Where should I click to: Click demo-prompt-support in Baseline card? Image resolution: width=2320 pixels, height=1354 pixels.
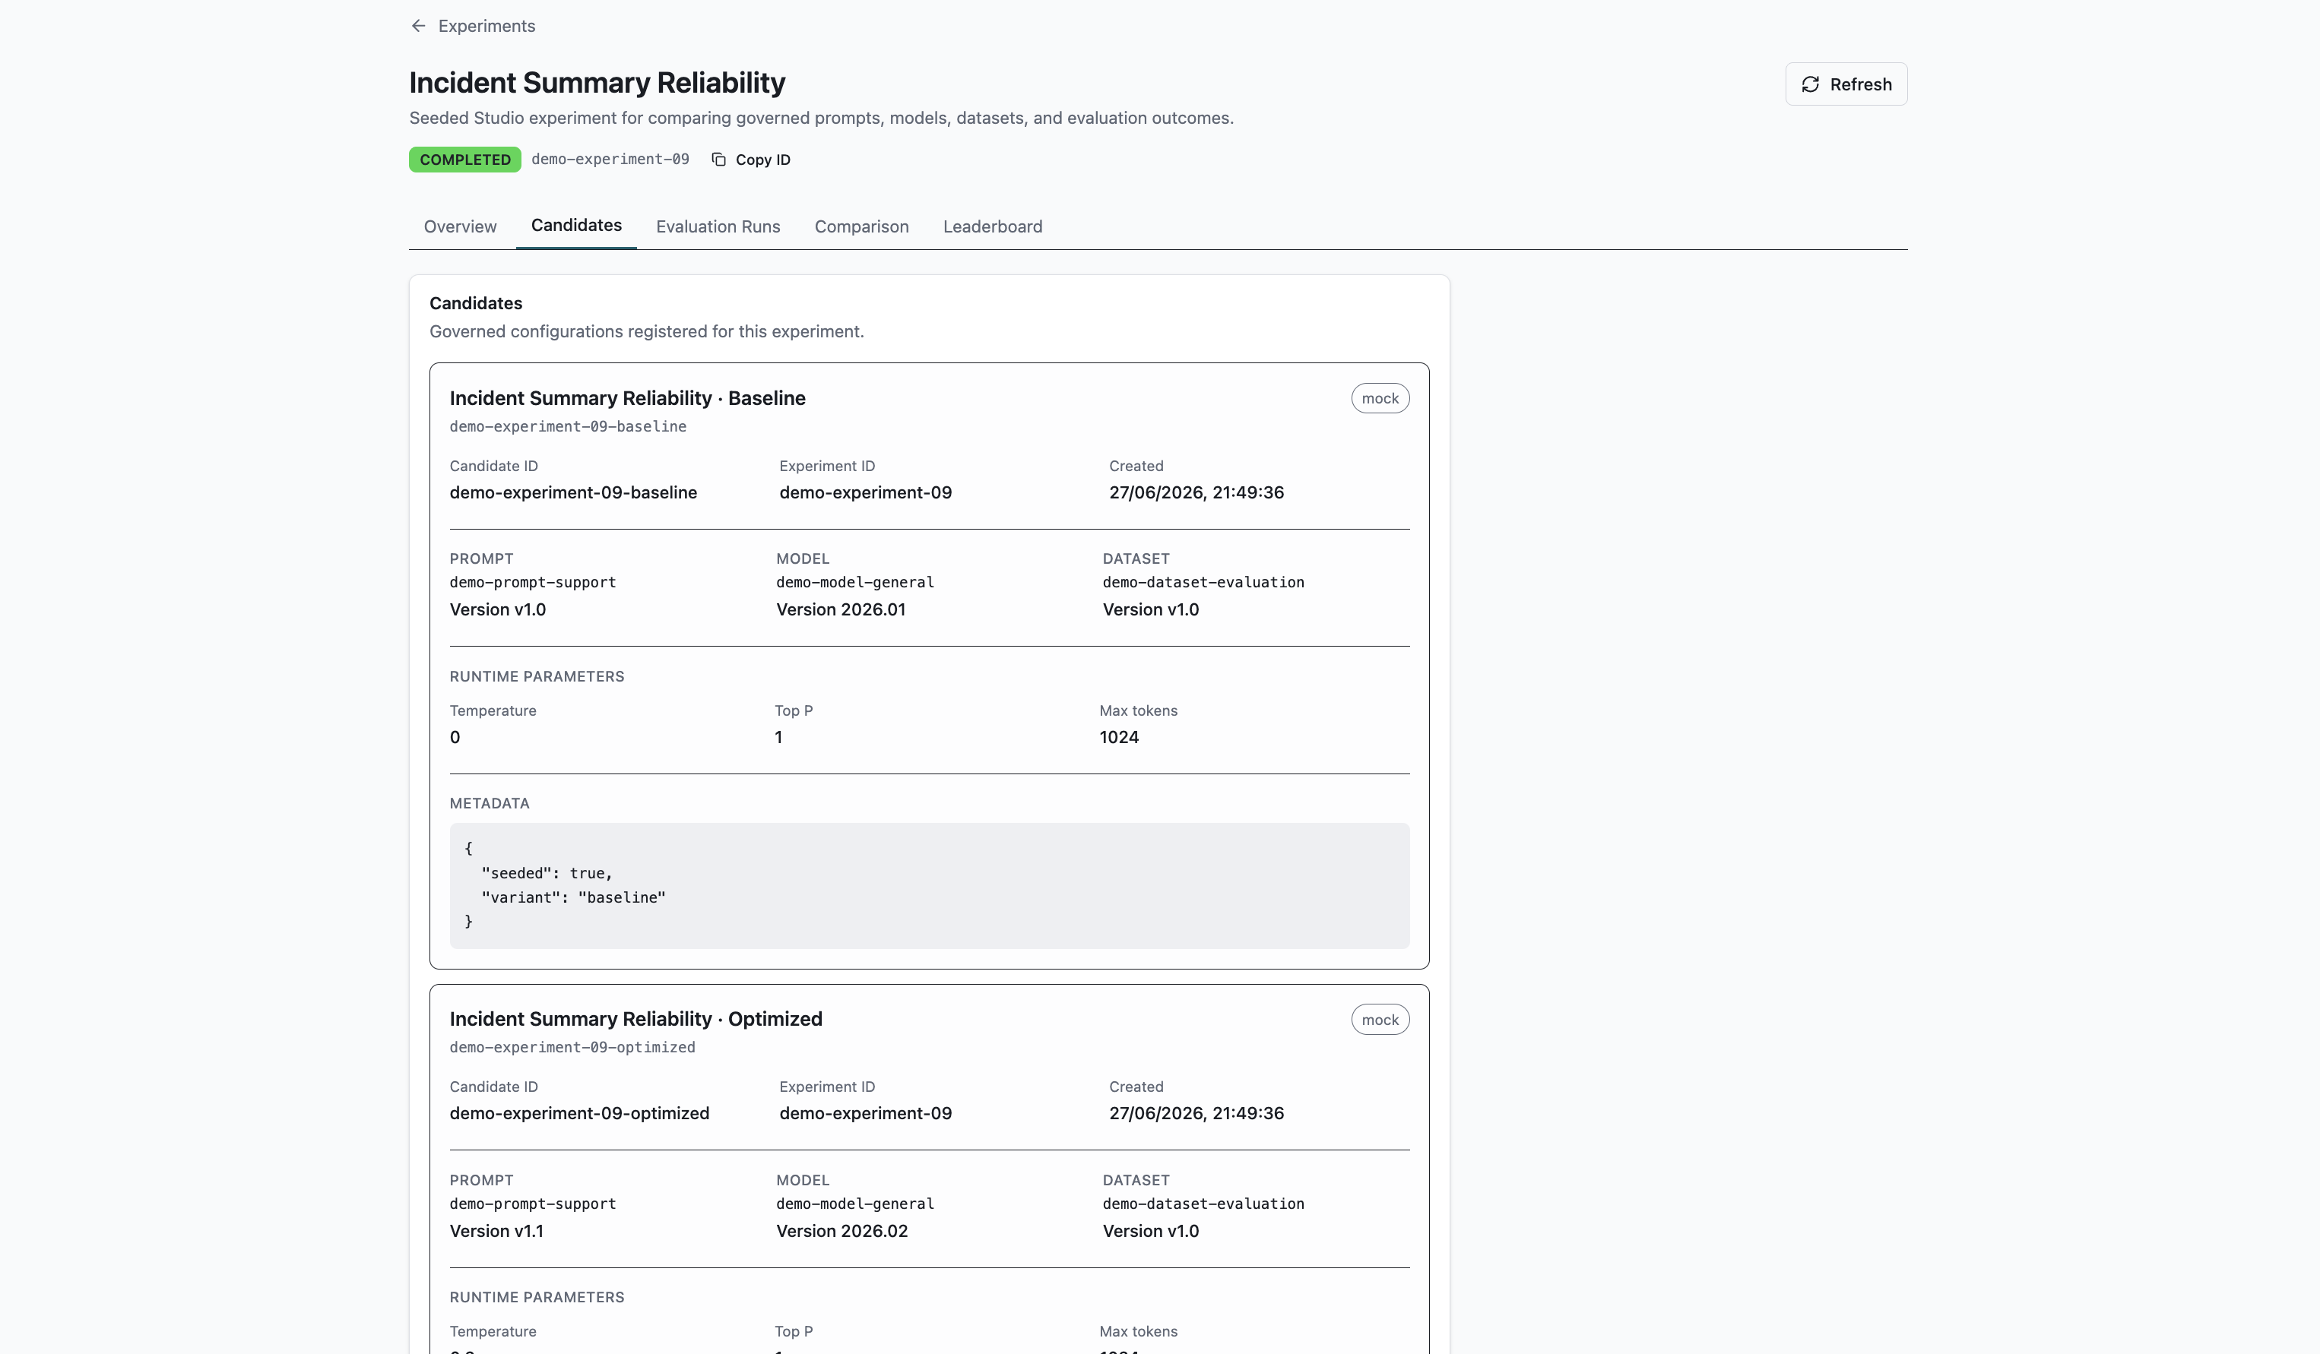[533, 583]
